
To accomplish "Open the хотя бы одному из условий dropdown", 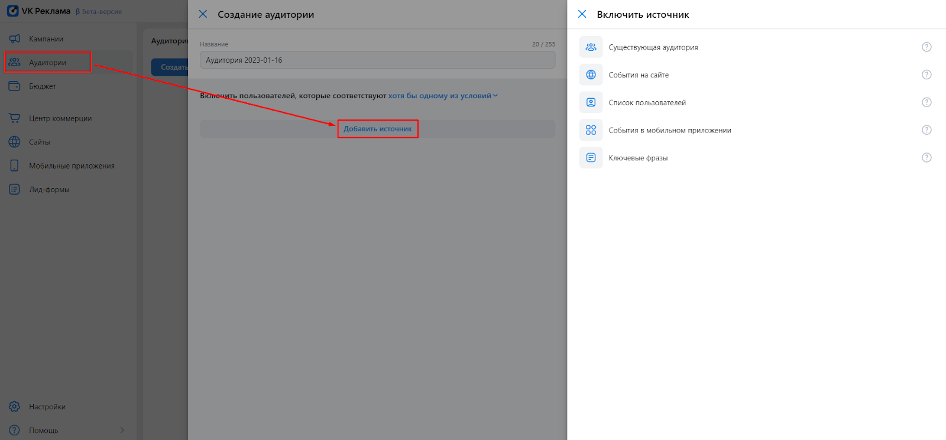I will [443, 95].
